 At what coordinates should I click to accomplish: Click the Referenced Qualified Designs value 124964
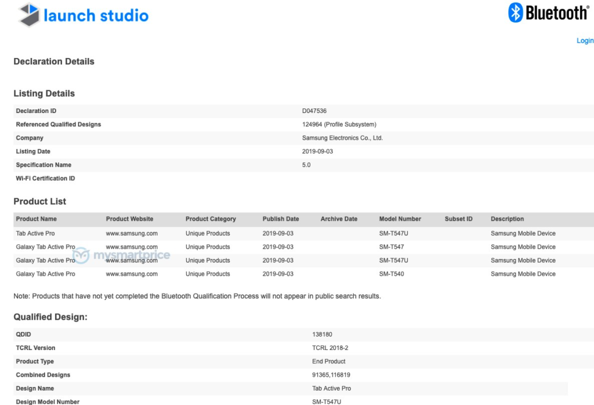[x=339, y=125]
